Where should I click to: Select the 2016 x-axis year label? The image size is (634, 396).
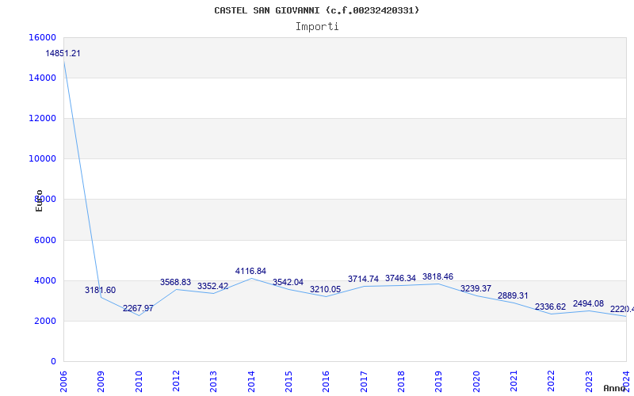(326, 382)
